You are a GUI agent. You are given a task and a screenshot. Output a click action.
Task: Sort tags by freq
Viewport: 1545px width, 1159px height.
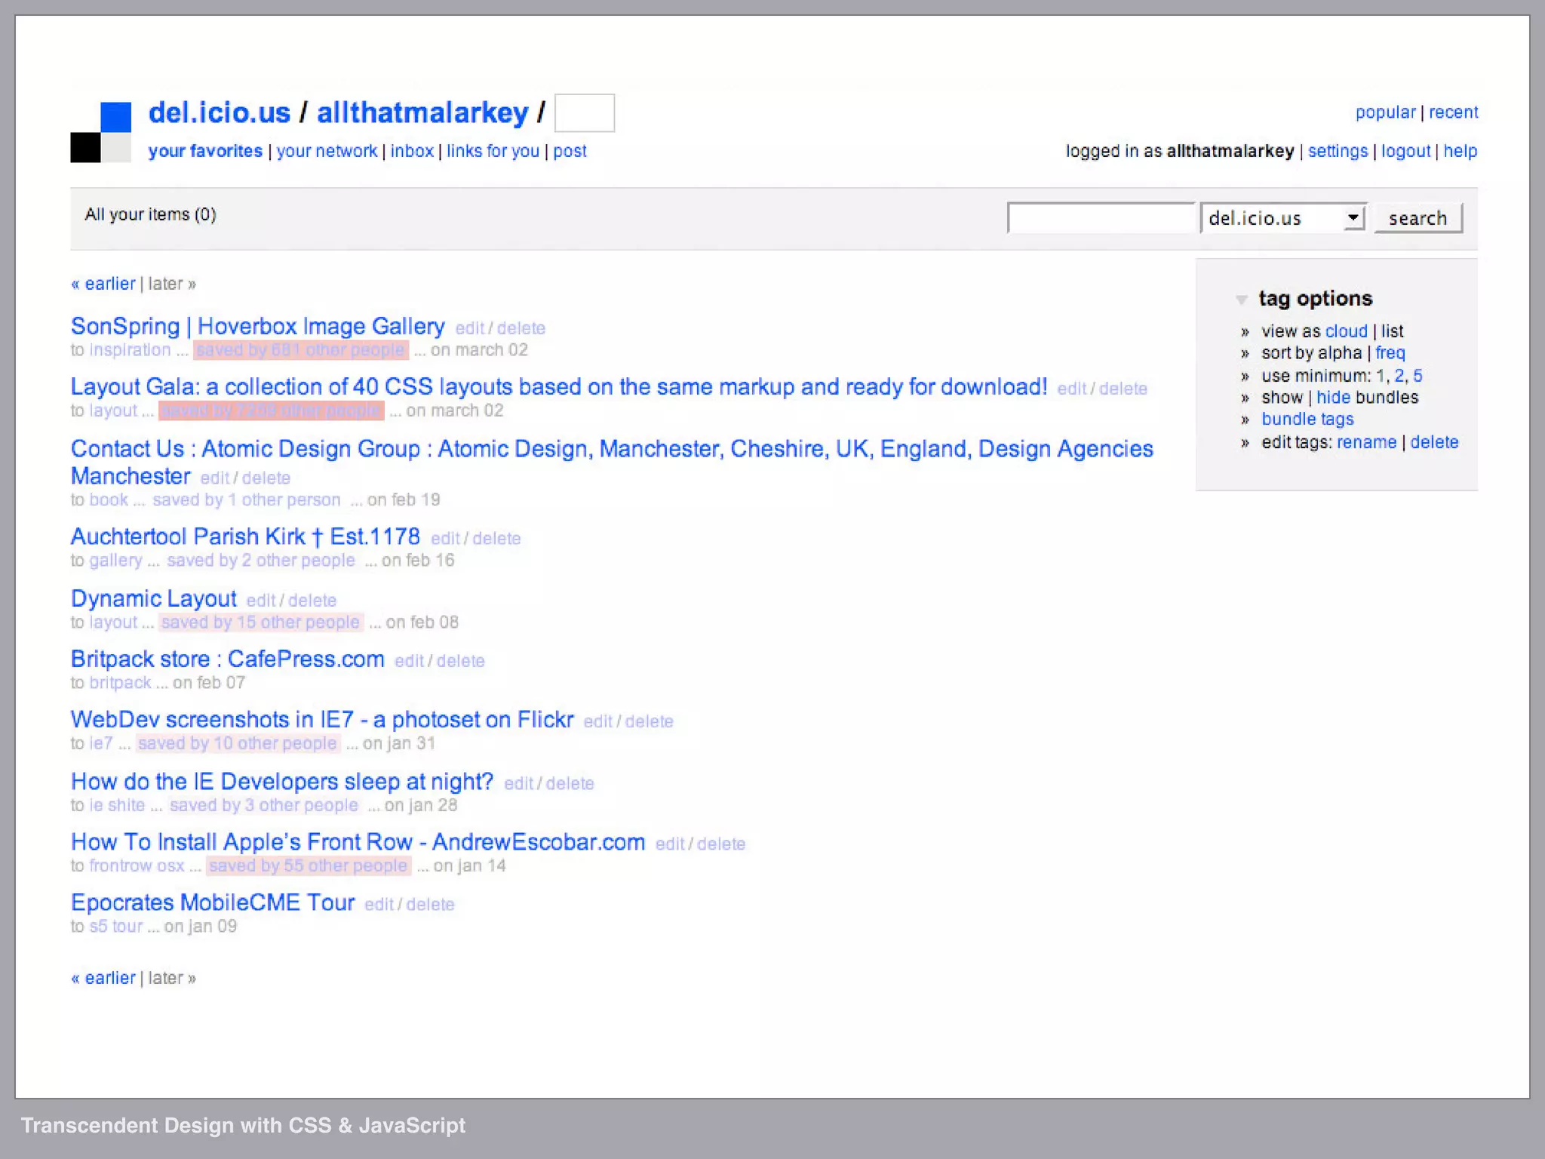1390,353
